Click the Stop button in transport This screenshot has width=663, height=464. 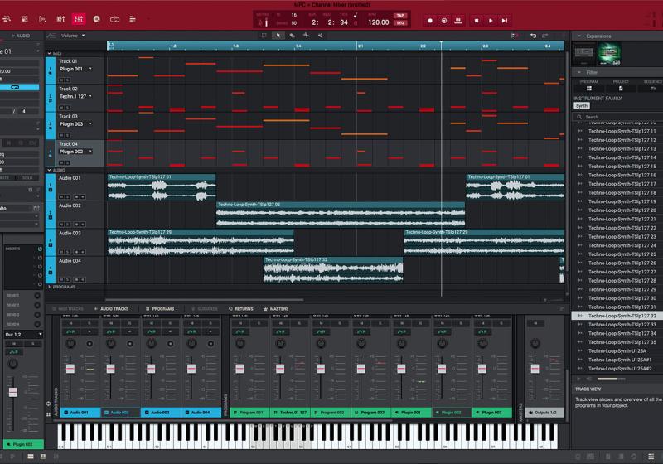click(476, 20)
